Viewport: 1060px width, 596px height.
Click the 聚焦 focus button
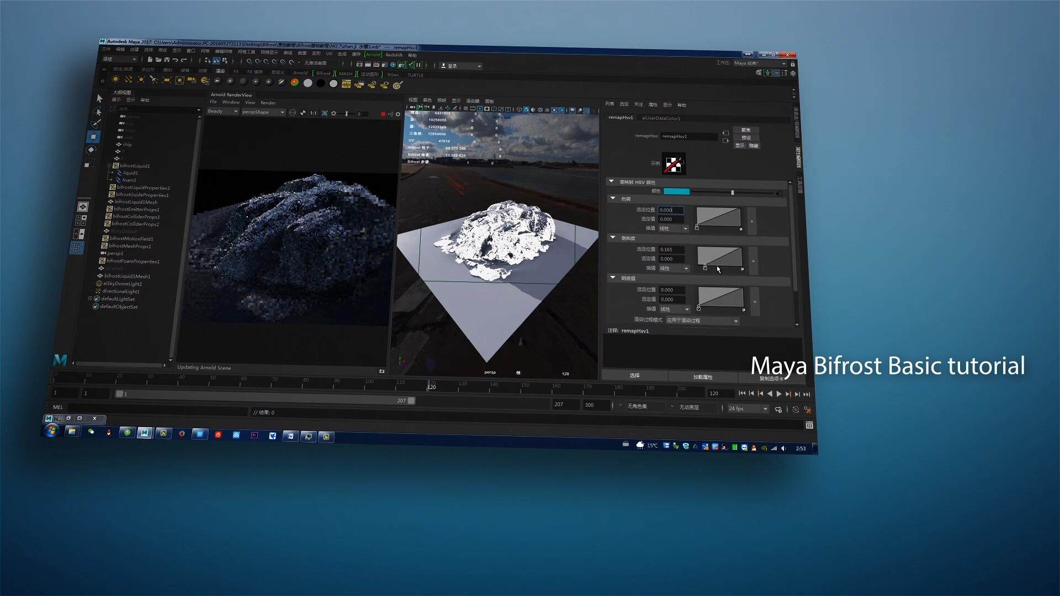(746, 130)
